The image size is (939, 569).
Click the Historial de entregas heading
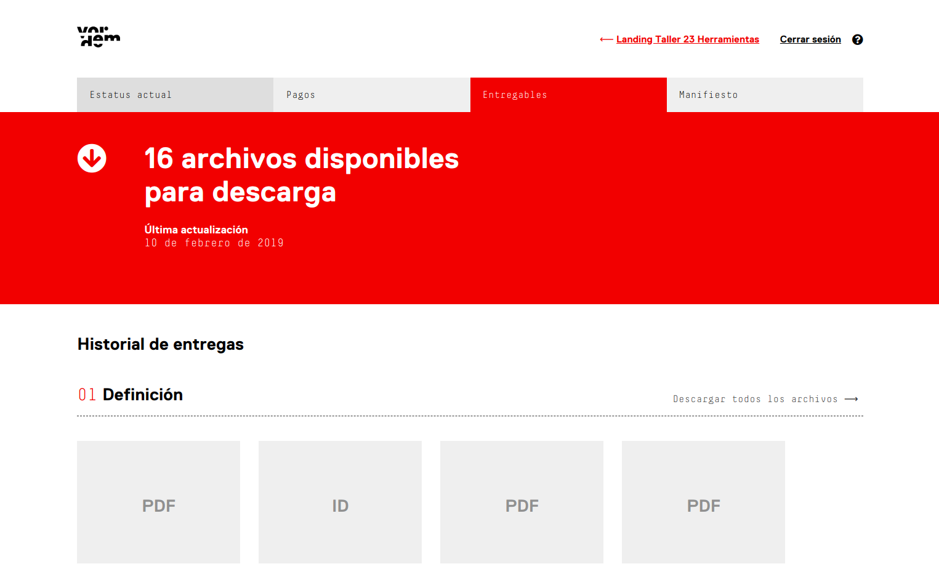pyautogui.click(x=161, y=344)
